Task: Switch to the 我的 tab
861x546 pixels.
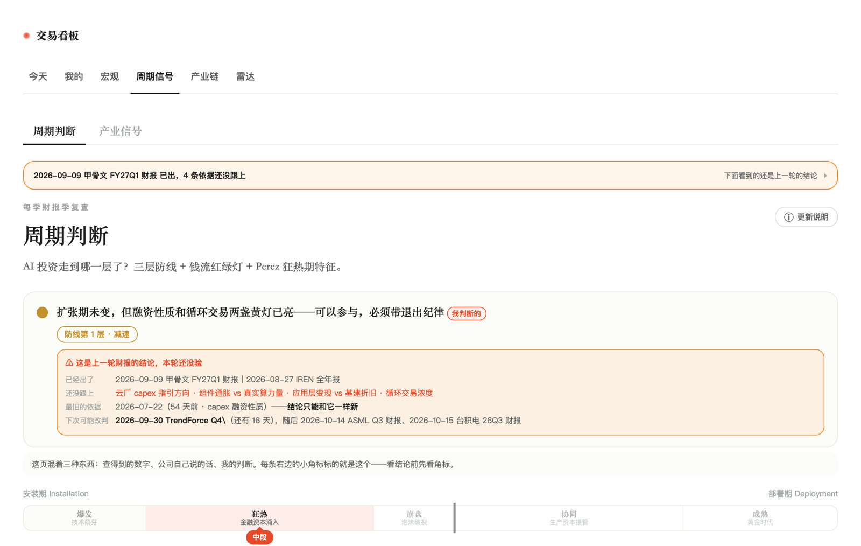Action: pyautogui.click(x=74, y=76)
